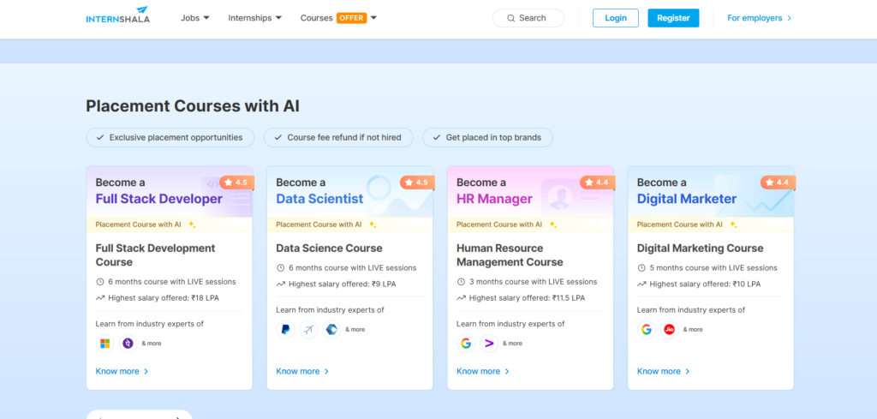
Task: Click the PayPal logo in the Data Science card
Action: (x=285, y=330)
